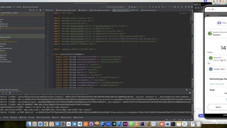The width and height of the screenshot is (227, 128).
Task: Open GitHub Desktop from the Dock
Action: pyautogui.click(x=91, y=124)
